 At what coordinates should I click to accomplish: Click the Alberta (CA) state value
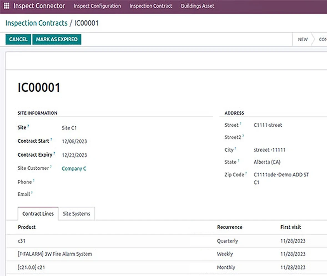pos(267,162)
